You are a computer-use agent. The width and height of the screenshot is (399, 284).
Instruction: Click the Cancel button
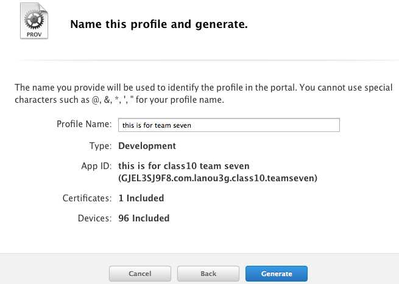(x=140, y=274)
